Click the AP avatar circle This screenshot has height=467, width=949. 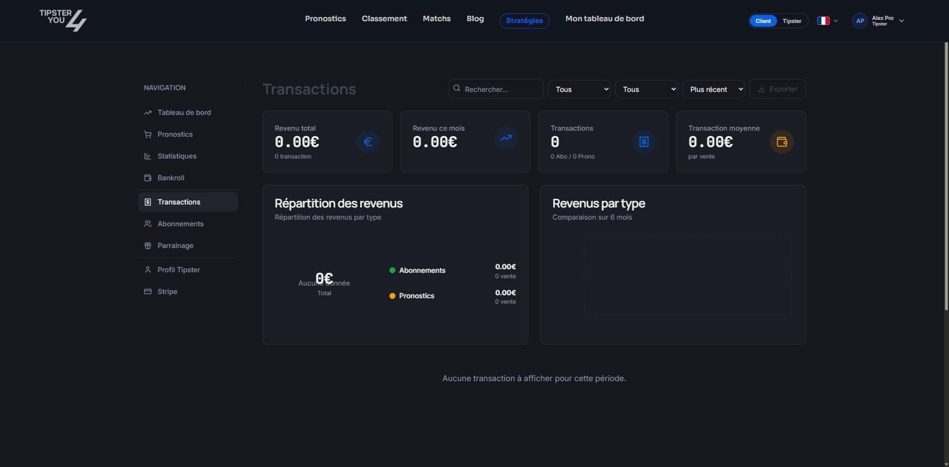pos(859,21)
